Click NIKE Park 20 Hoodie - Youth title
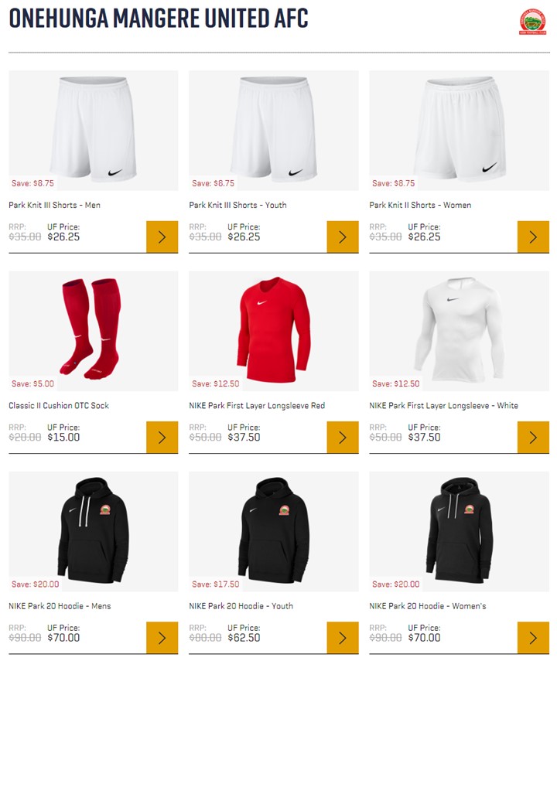 [241, 606]
